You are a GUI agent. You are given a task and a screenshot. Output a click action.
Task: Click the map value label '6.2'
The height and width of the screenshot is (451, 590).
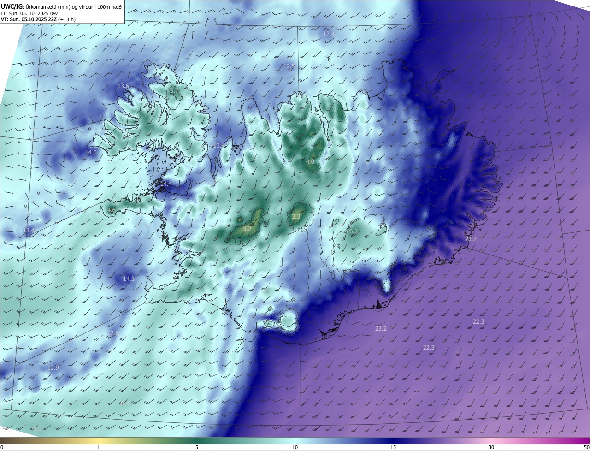[354, 231]
